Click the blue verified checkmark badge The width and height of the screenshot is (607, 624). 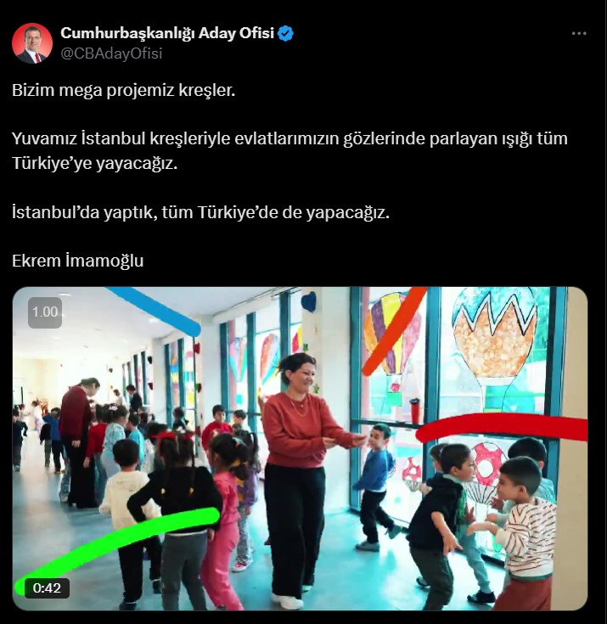point(285,33)
